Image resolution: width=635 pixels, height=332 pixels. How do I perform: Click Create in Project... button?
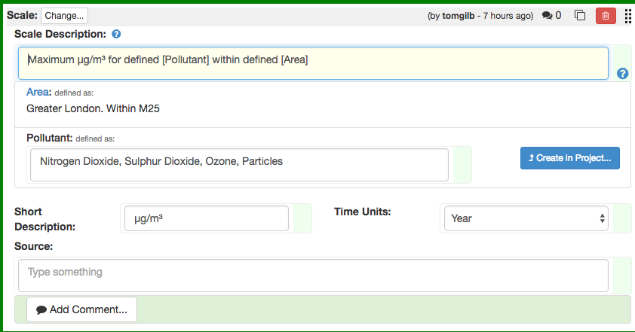tap(570, 158)
